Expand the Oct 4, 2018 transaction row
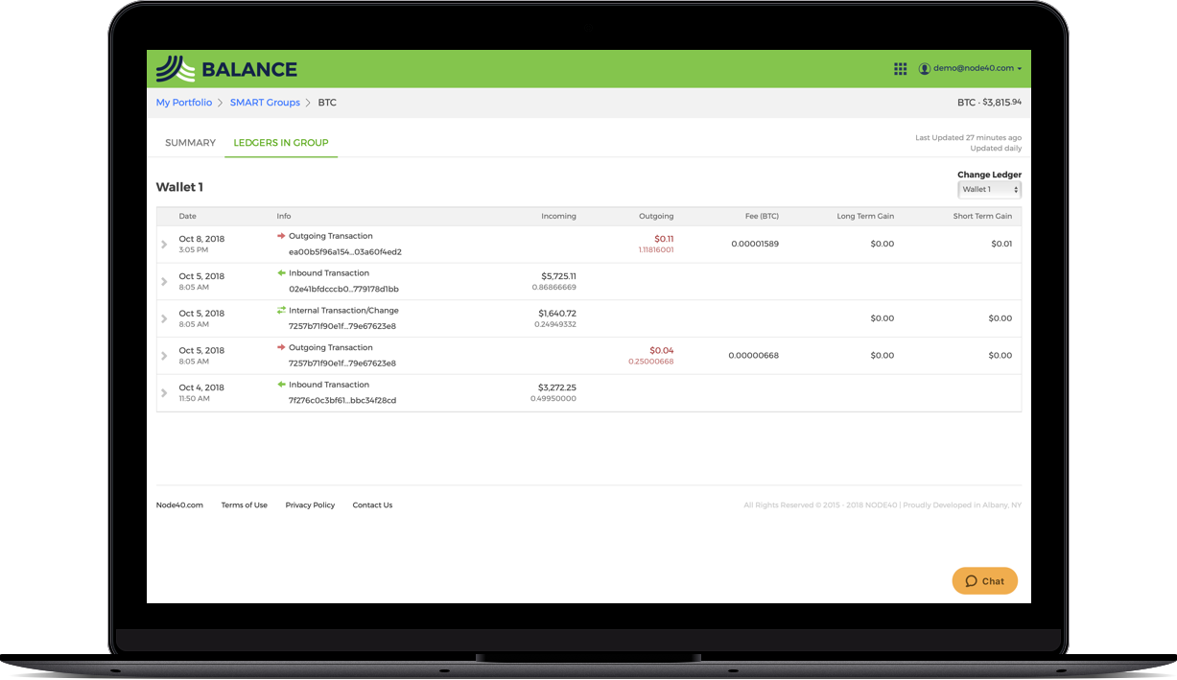The height and width of the screenshot is (680, 1177). [x=165, y=393]
